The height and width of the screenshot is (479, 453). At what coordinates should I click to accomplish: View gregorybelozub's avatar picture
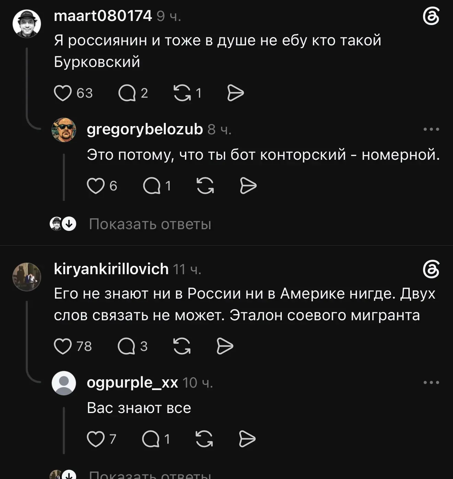pos(64,130)
